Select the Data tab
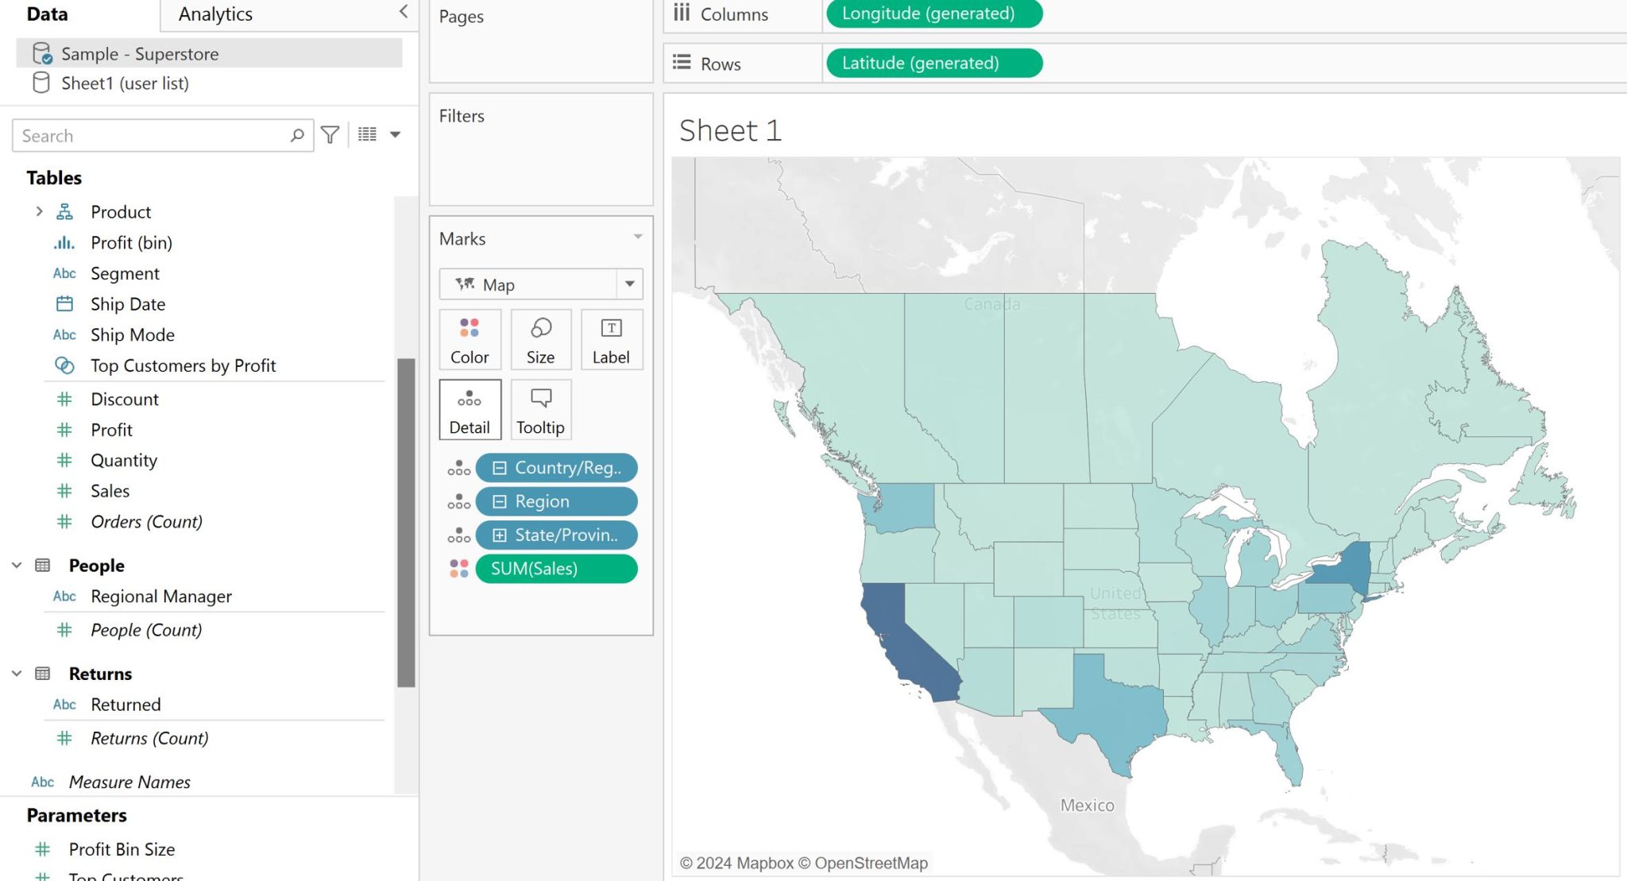Image resolution: width=1627 pixels, height=881 pixels. click(x=47, y=14)
